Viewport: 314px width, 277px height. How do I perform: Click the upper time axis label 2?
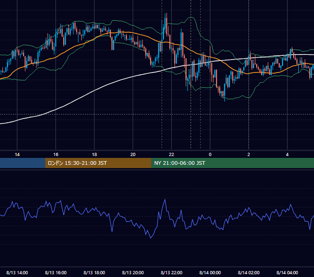249,155
